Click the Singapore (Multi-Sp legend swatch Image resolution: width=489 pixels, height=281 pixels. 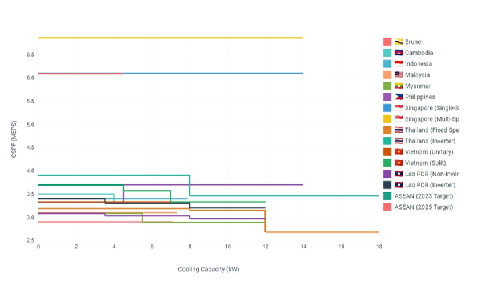[387, 119]
